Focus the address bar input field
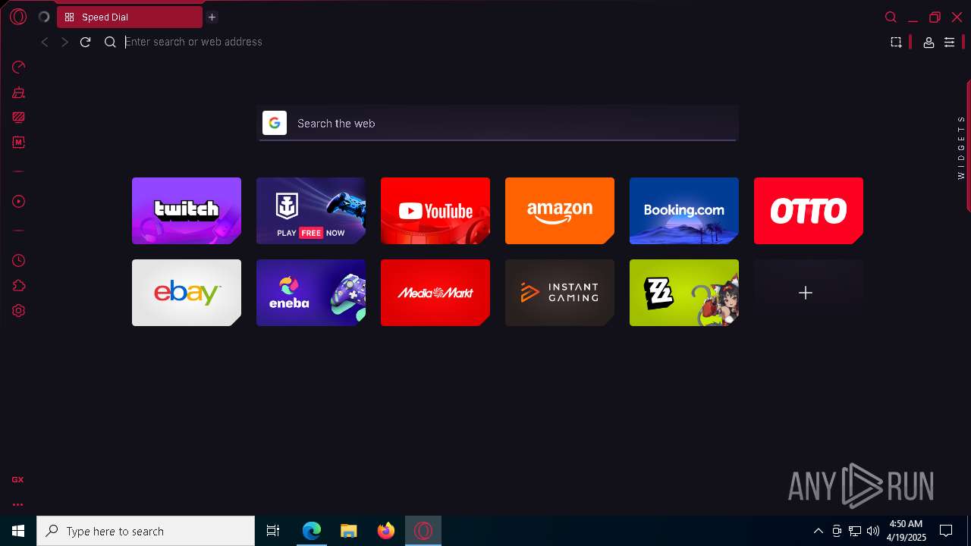The height and width of the screenshot is (546, 971). [501, 42]
